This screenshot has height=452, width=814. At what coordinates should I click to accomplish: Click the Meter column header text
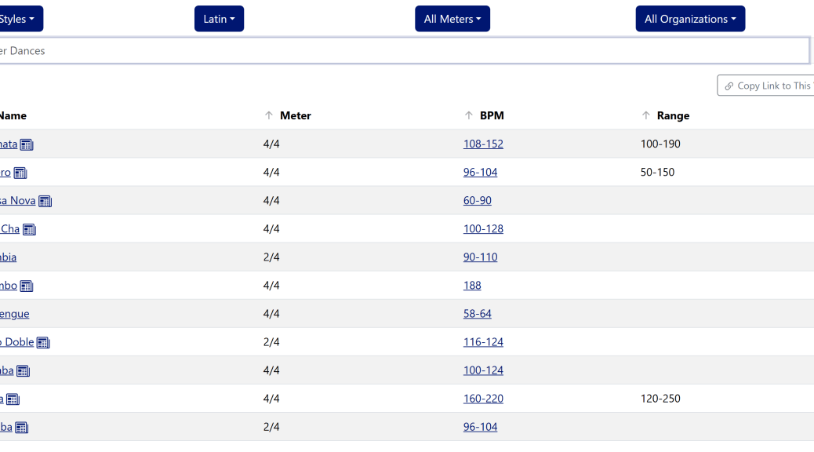click(296, 115)
